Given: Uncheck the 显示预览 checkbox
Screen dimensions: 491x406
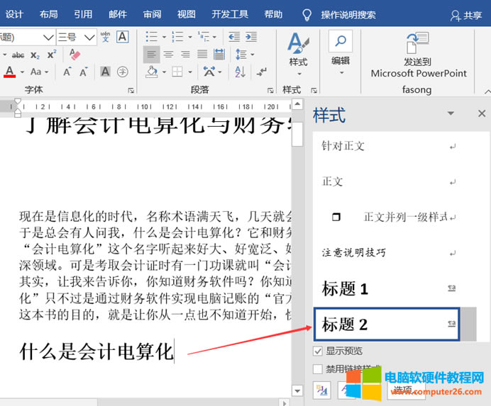Looking at the screenshot, I should click(318, 351).
